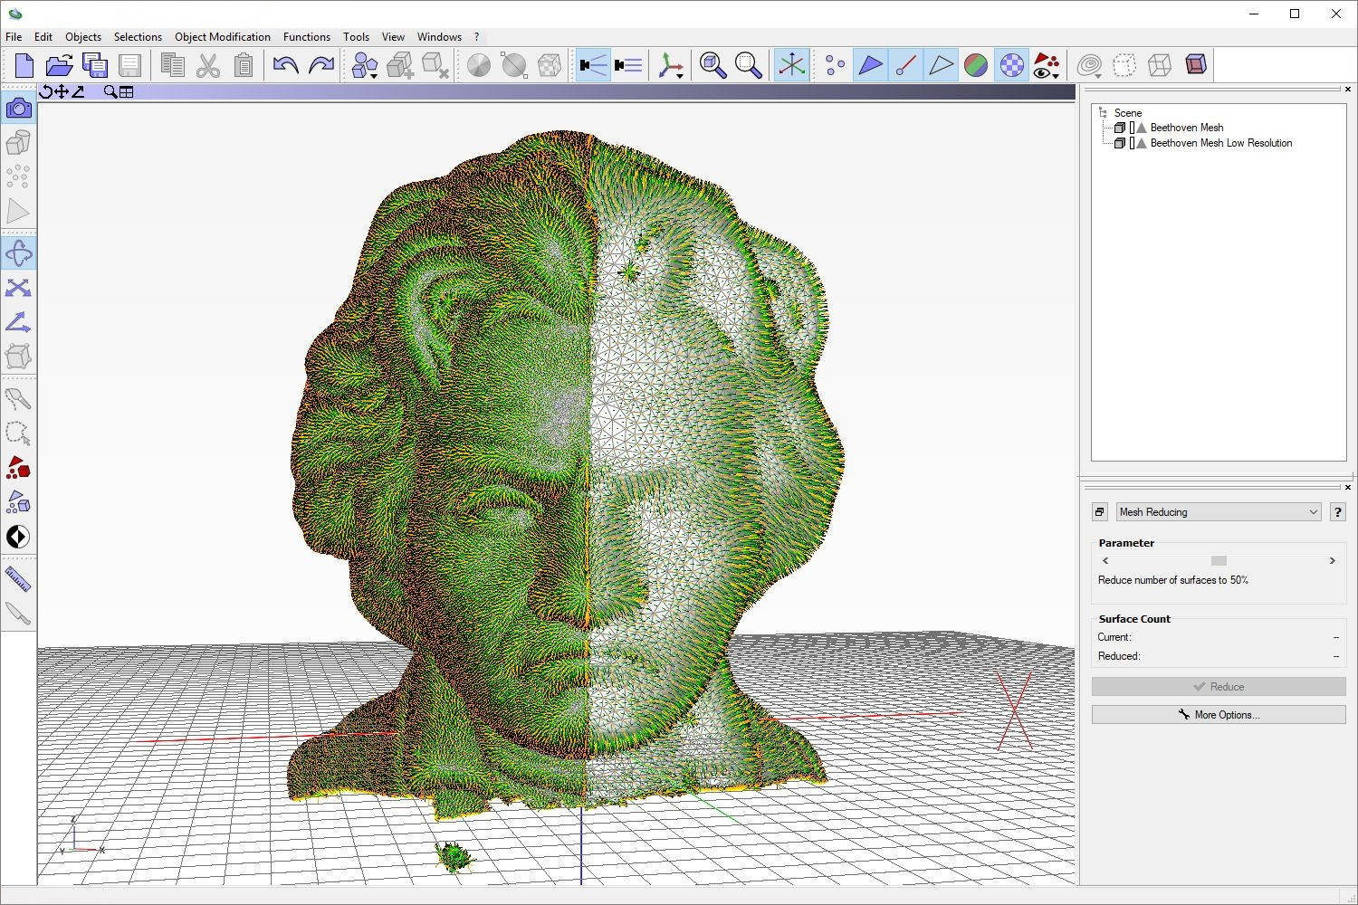Select the angled arrow tool in sidebar

[x=18, y=322]
